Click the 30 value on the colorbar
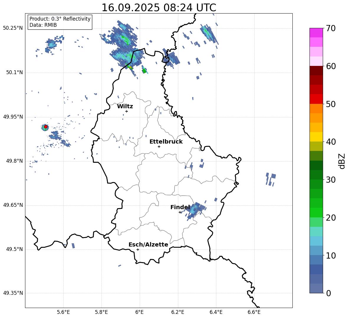Image resolution: width=349 pixels, height=318 pixels. pyautogui.click(x=331, y=180)
